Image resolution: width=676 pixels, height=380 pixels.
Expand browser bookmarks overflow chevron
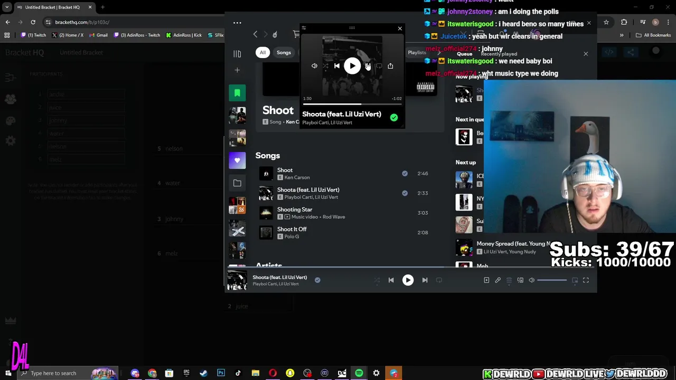pyautogui.click(x=622, y=35)
